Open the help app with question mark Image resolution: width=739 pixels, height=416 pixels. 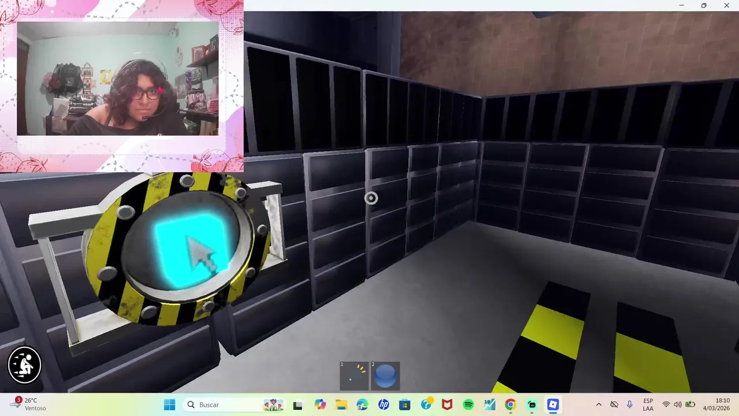(426, 404)
